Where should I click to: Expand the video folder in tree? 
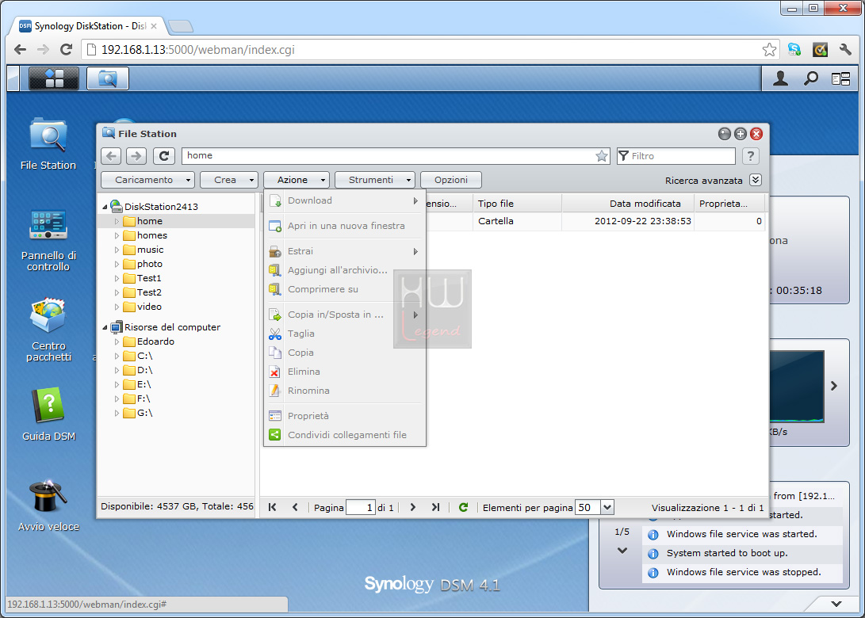(117, 307)
